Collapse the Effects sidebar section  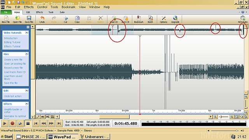click(x=27, y=104)
